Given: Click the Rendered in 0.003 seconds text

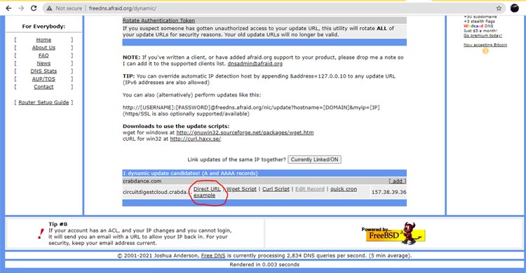Looking at the screenshot, I should pos(264,265).
